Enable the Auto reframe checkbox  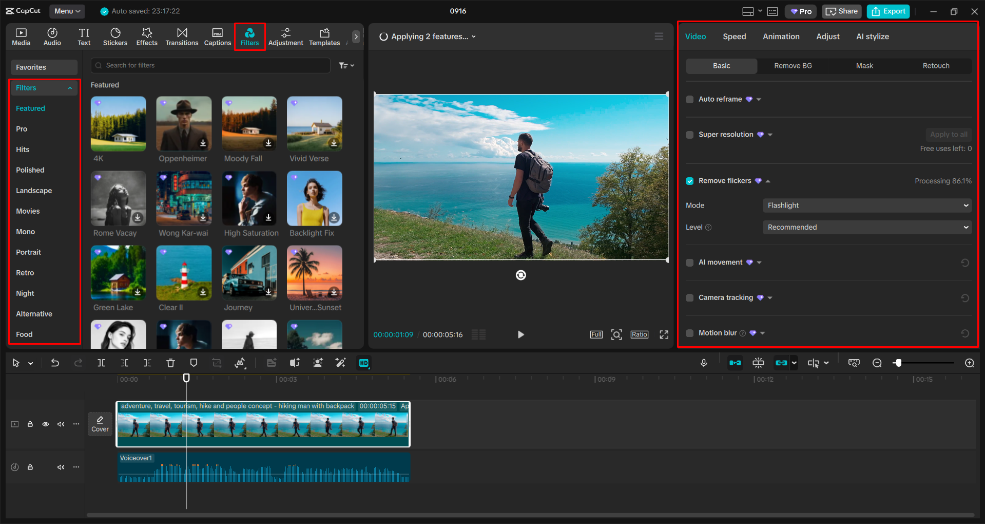690,99
